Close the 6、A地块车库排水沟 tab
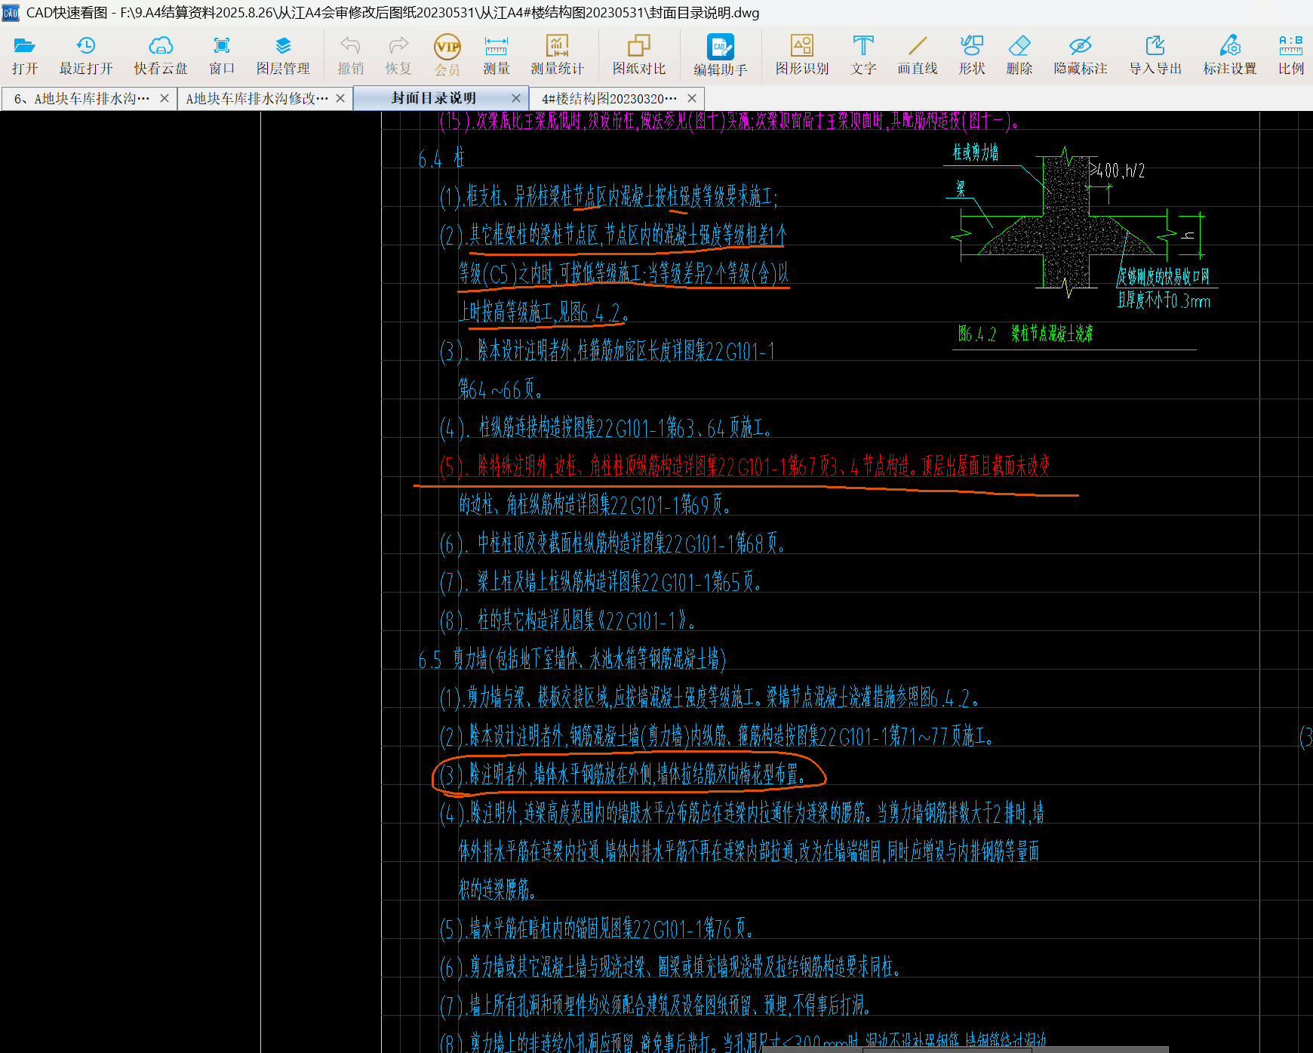 pos(165,98)
